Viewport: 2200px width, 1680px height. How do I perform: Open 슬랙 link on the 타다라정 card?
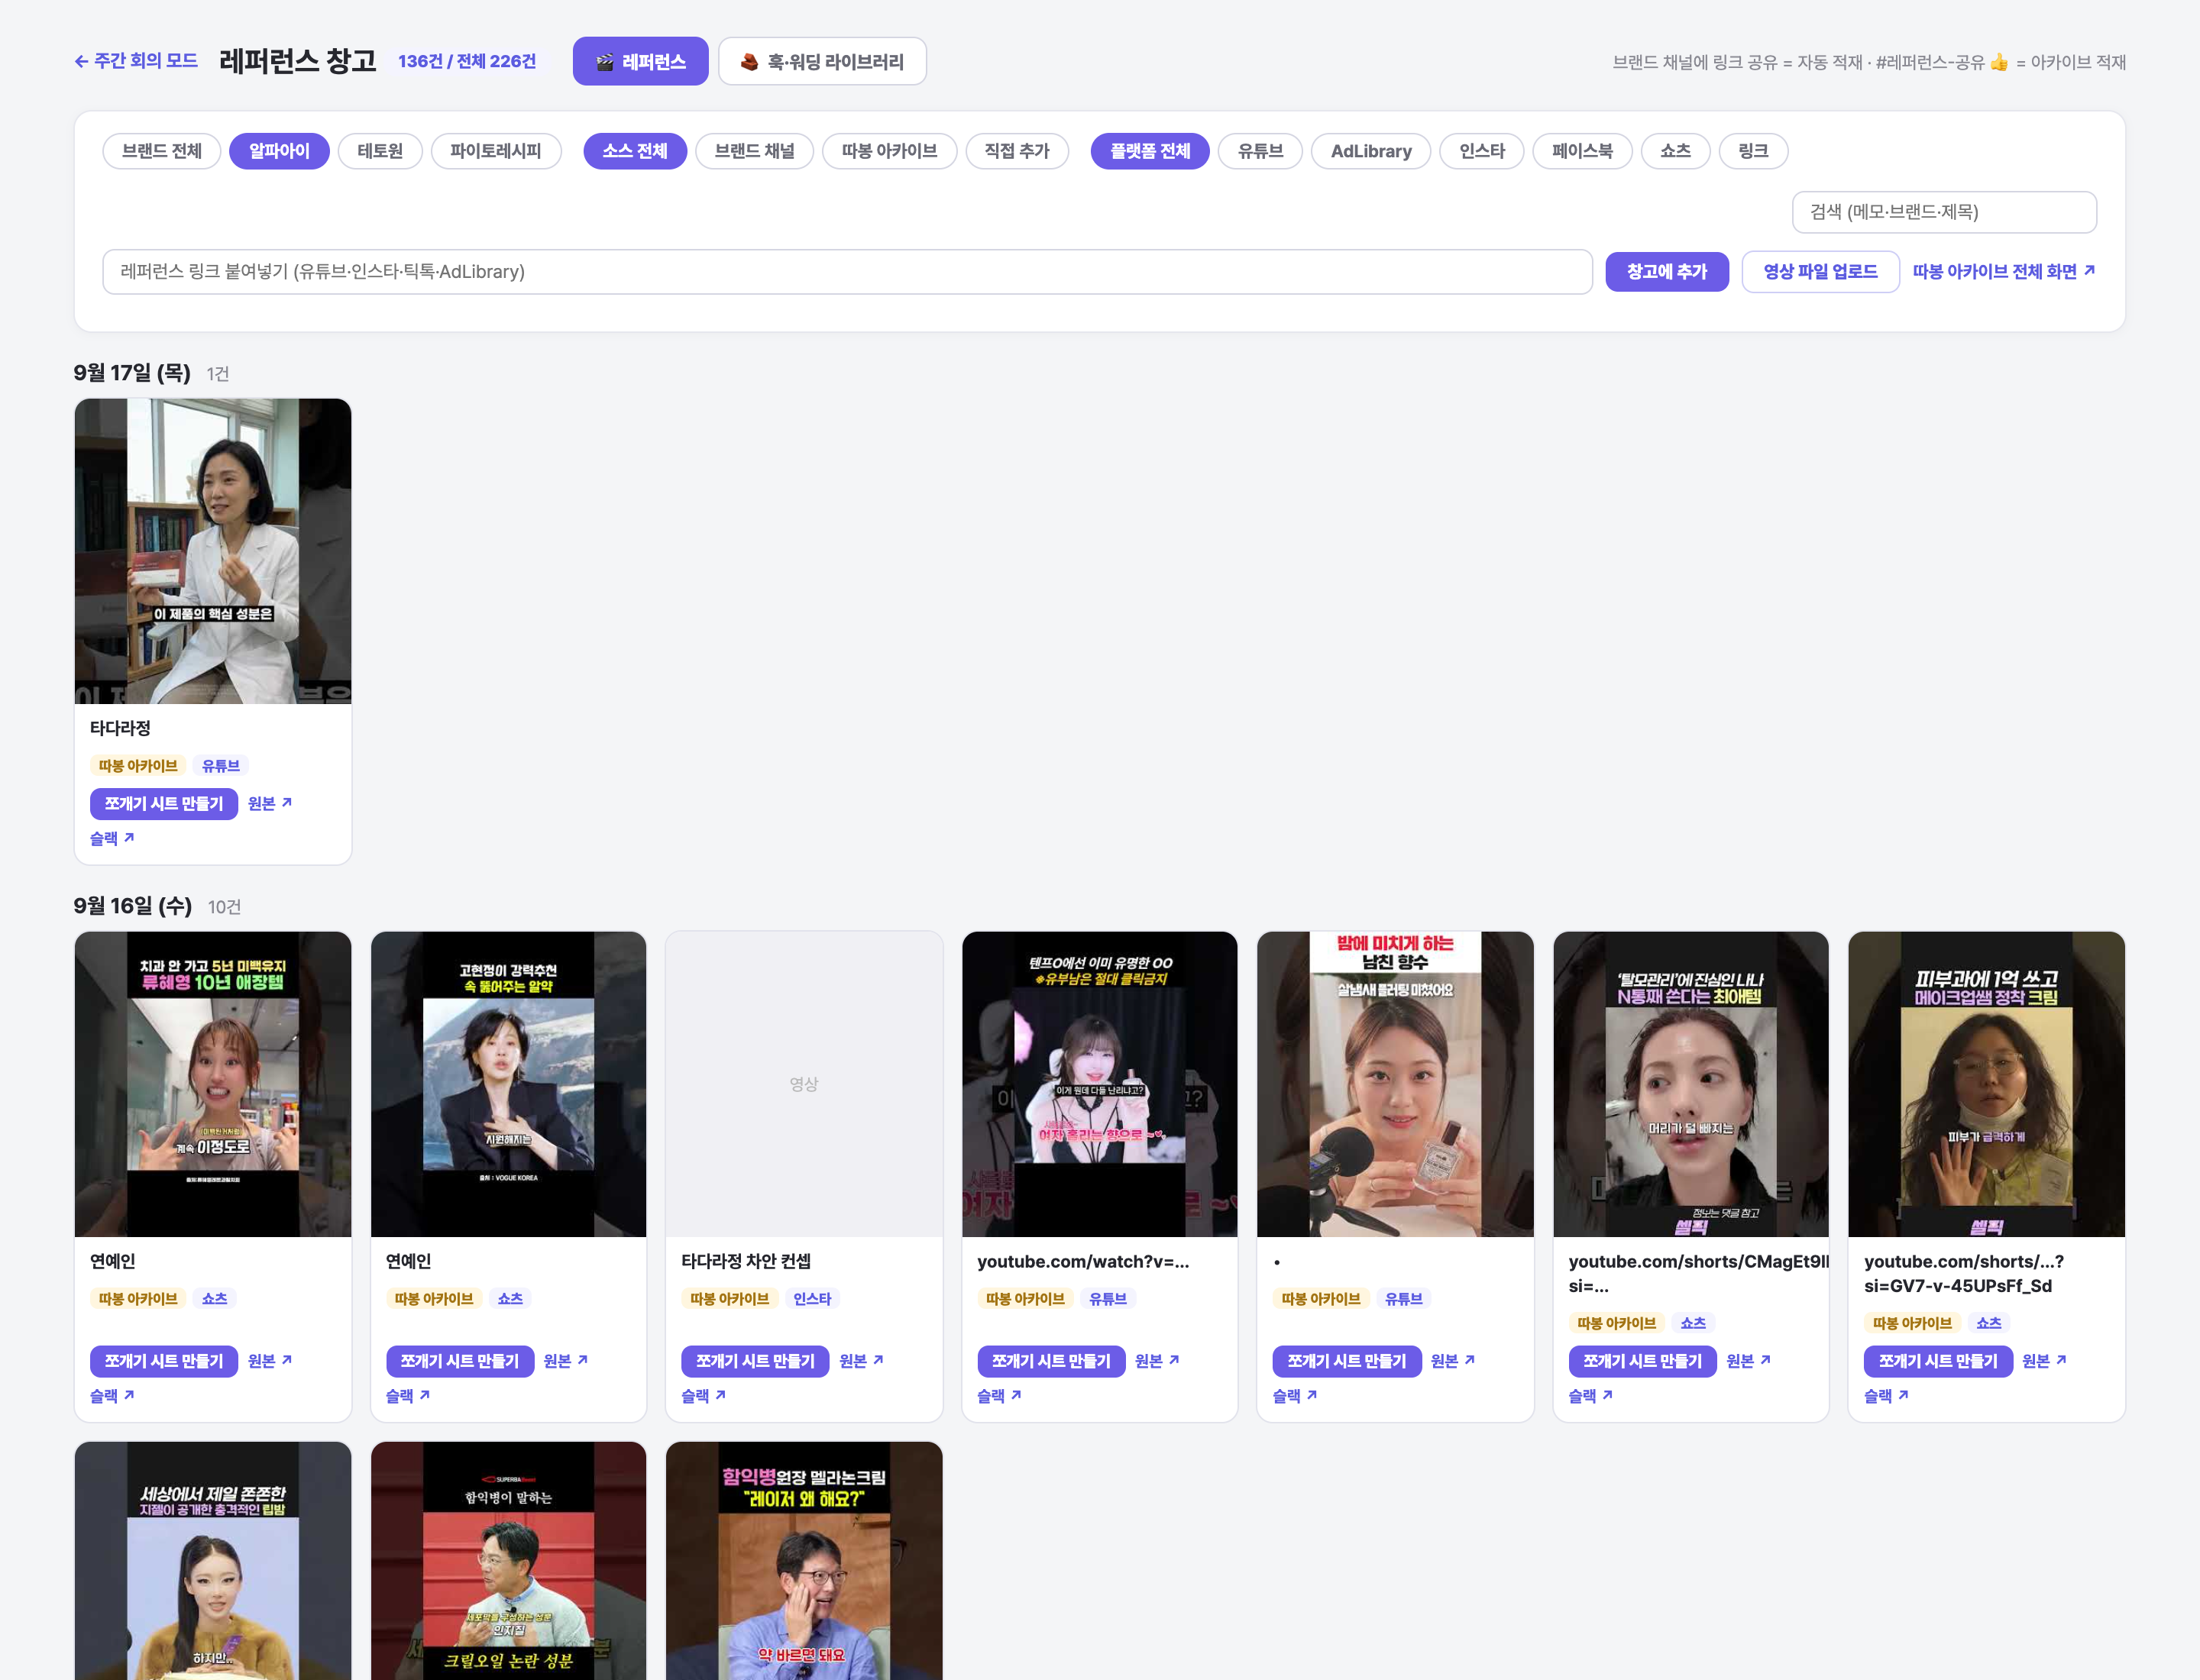coord(112,838)
